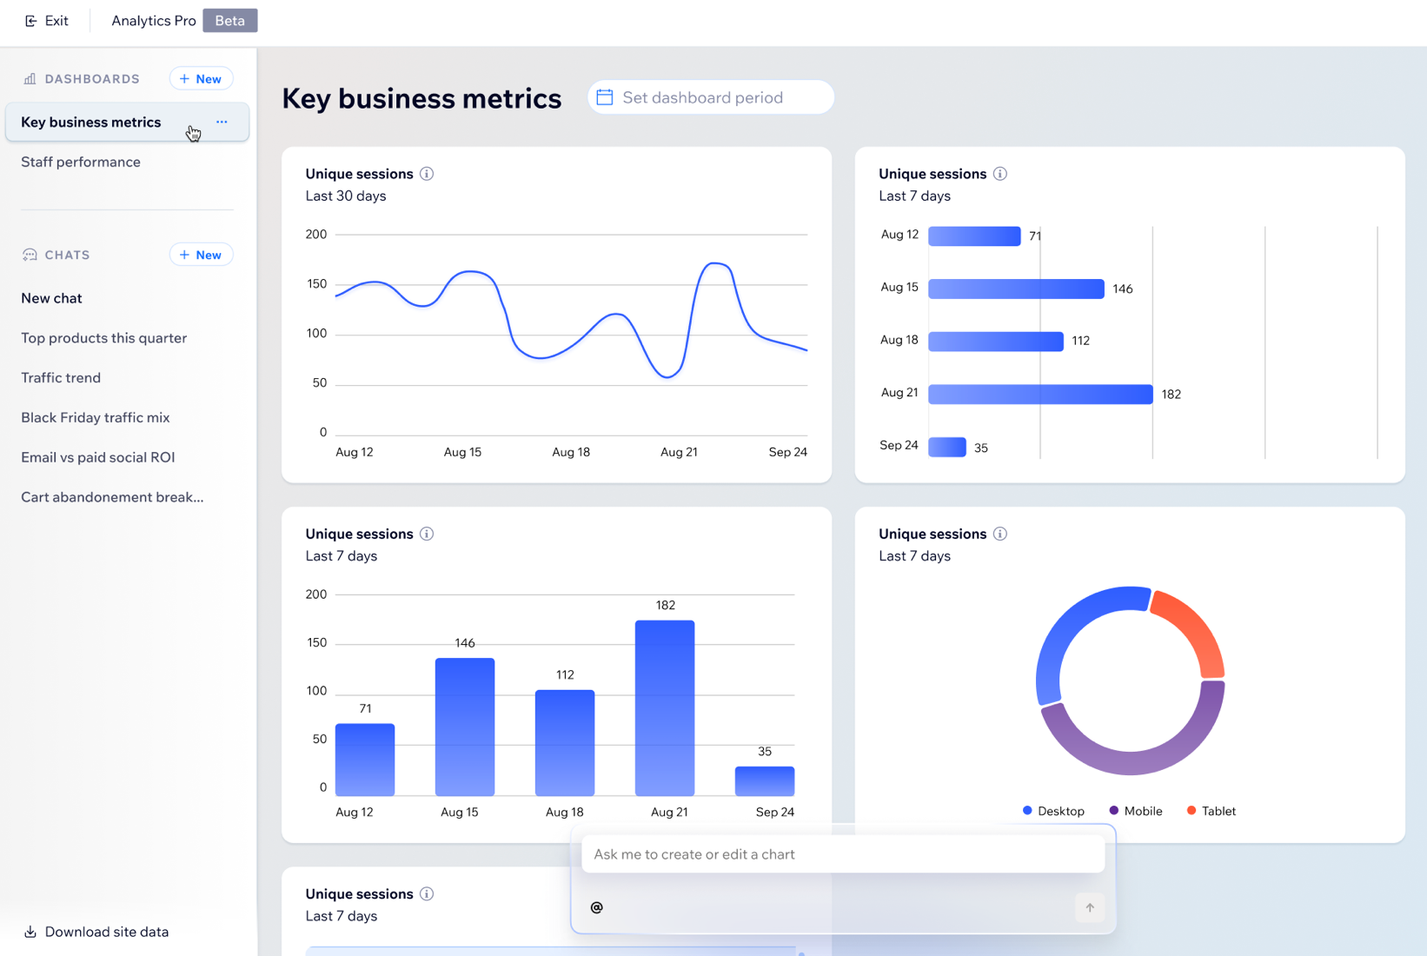Click the Aug 12 vertical bar valued 71
This screenshot has width=1427, height=956.
pos(365,760)
